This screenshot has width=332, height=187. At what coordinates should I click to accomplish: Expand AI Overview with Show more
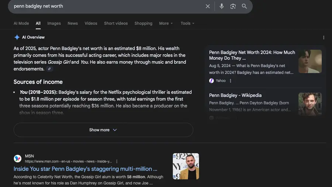point(103,130)
